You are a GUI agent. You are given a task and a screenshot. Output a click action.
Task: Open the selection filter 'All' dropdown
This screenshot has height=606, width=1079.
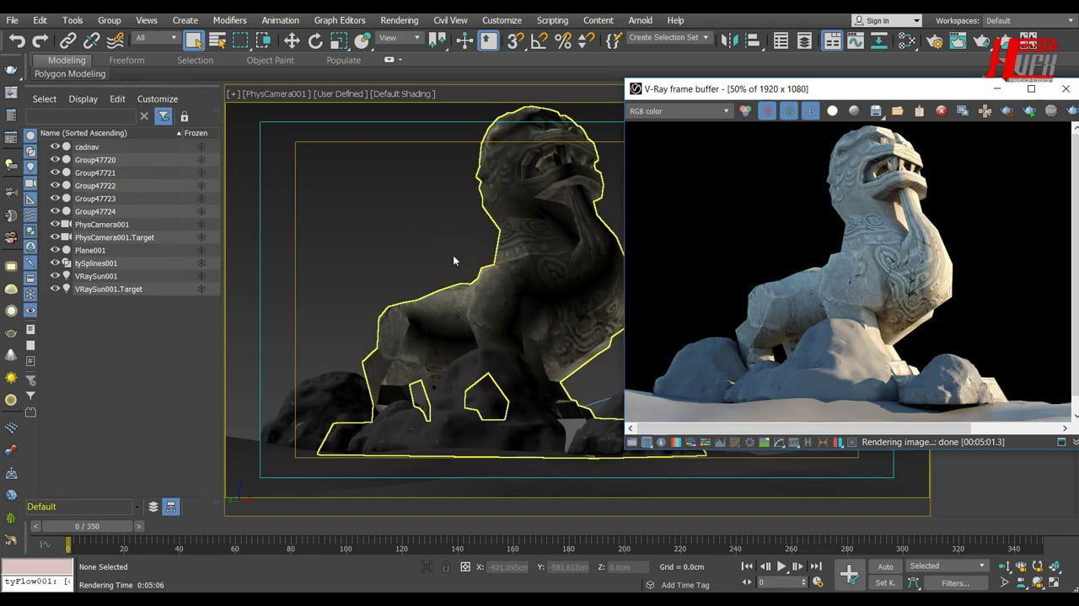coord(157,38)
